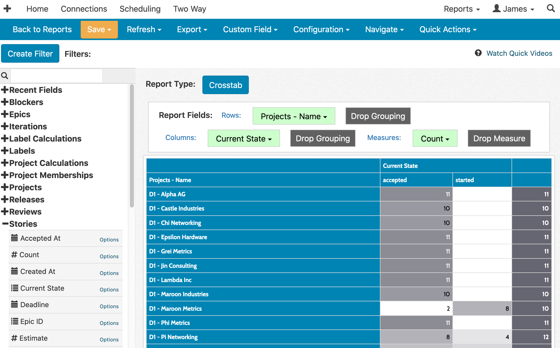This screenshot has width=560, height=348.
Task: Click the Create Filter button
Action: pyautogui.click(x=30, y=54)
